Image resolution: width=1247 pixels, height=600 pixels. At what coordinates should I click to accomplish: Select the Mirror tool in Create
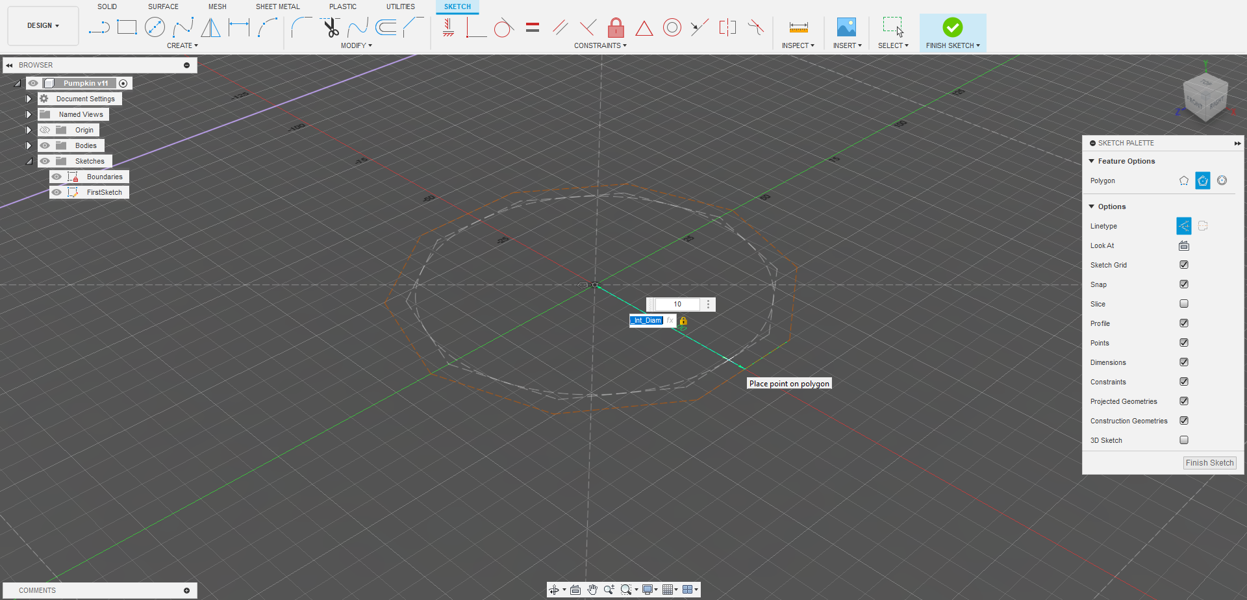tap(210, 27)
